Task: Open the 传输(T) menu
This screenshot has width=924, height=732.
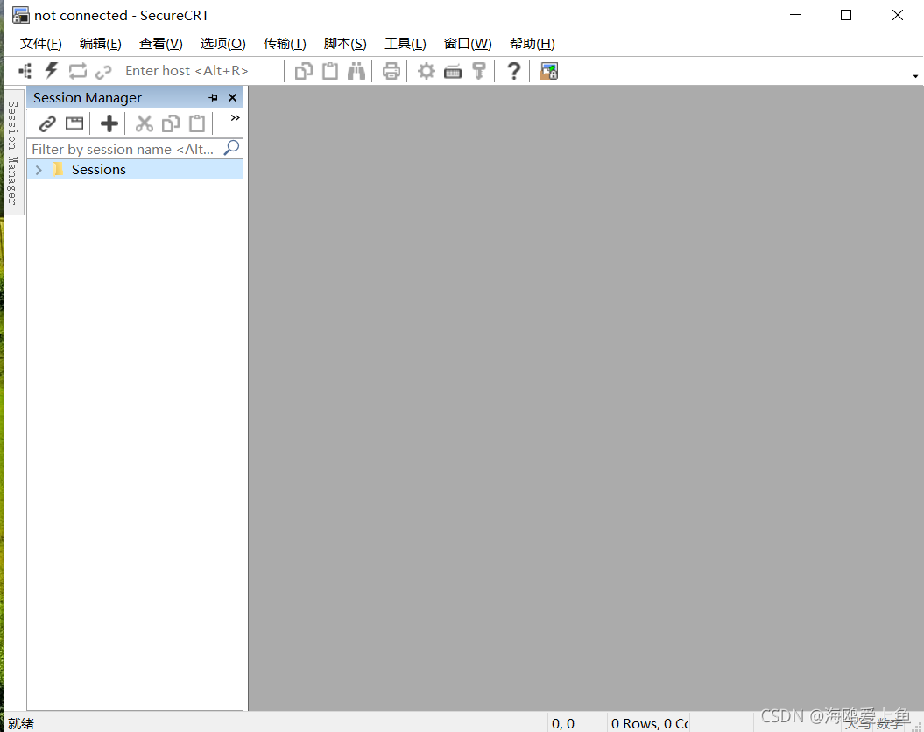Action: (285, 44)
